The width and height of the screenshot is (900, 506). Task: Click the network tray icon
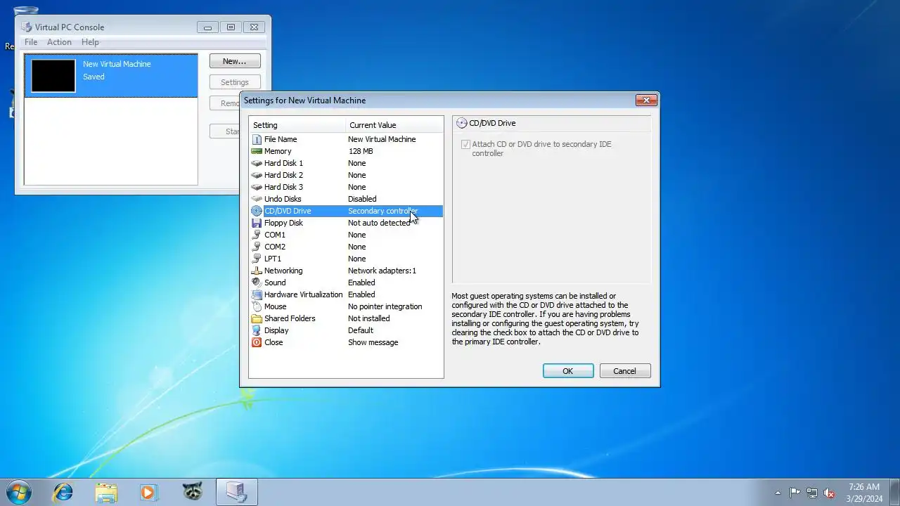812,493
